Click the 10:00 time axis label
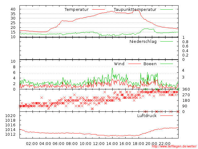Screen dimensions: 198x149 pos(85,144)
